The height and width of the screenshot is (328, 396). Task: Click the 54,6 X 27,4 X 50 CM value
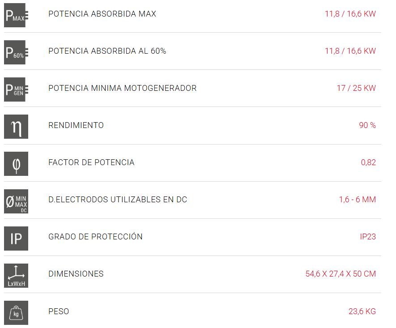[x=341, y=274]
